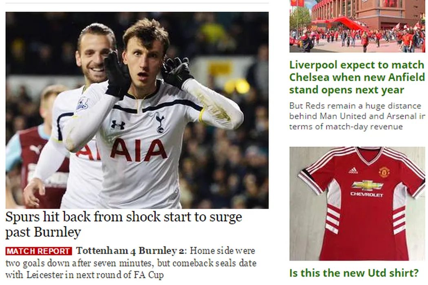Click the red AIA sponsor logo on front shirt
The height and width of the screenshot is (285, 428).
pyautogui.click(x=139, y=150)
